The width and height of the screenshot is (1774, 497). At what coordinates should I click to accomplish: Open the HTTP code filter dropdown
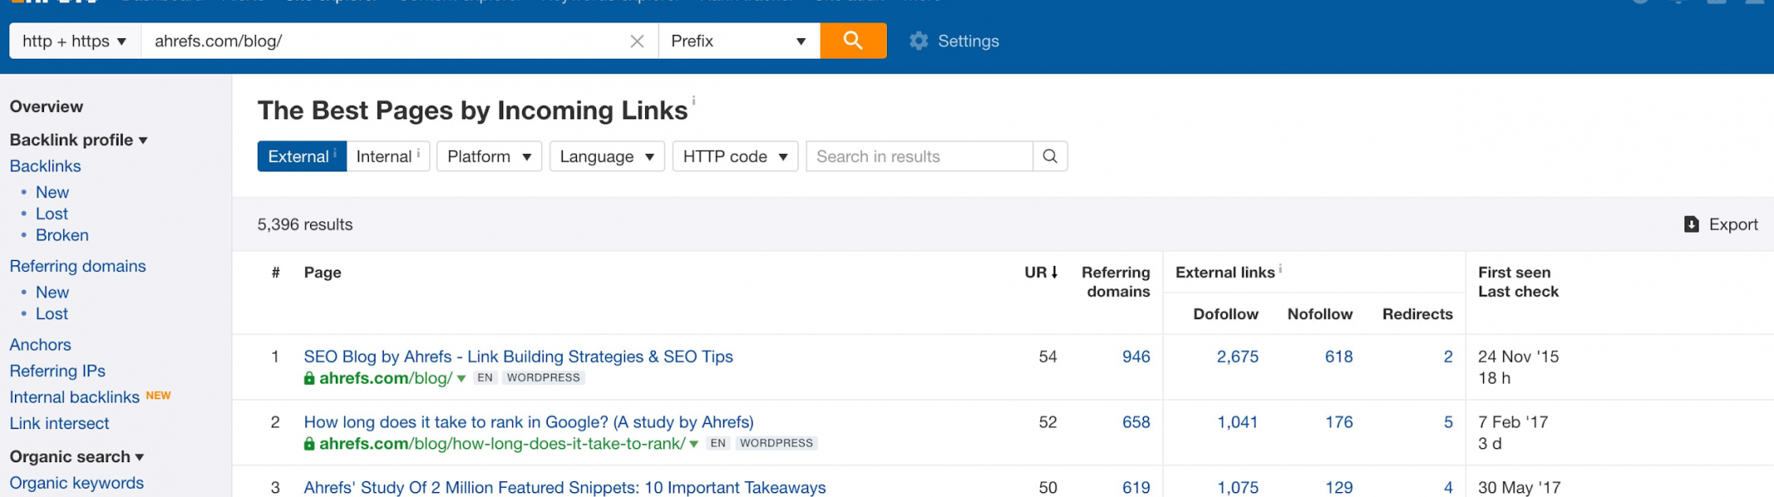(x=735, y=157)
